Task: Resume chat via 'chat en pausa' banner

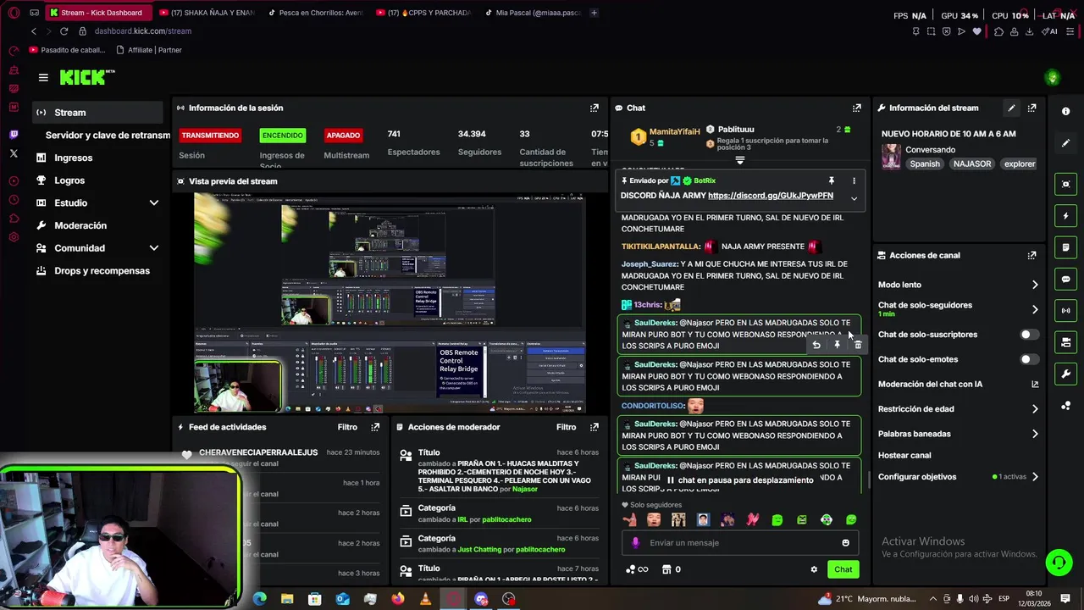Action: [x=739, y=480]
